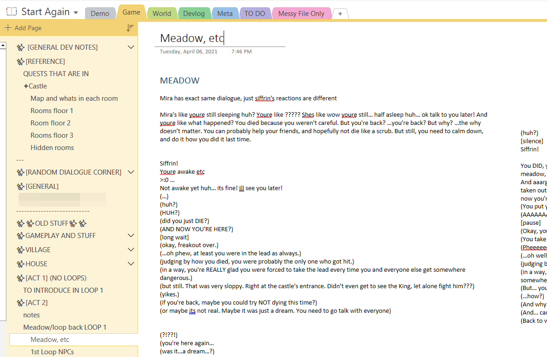Open the Meta section tab
Screen dimensions: 547x357
coord(225,14)
